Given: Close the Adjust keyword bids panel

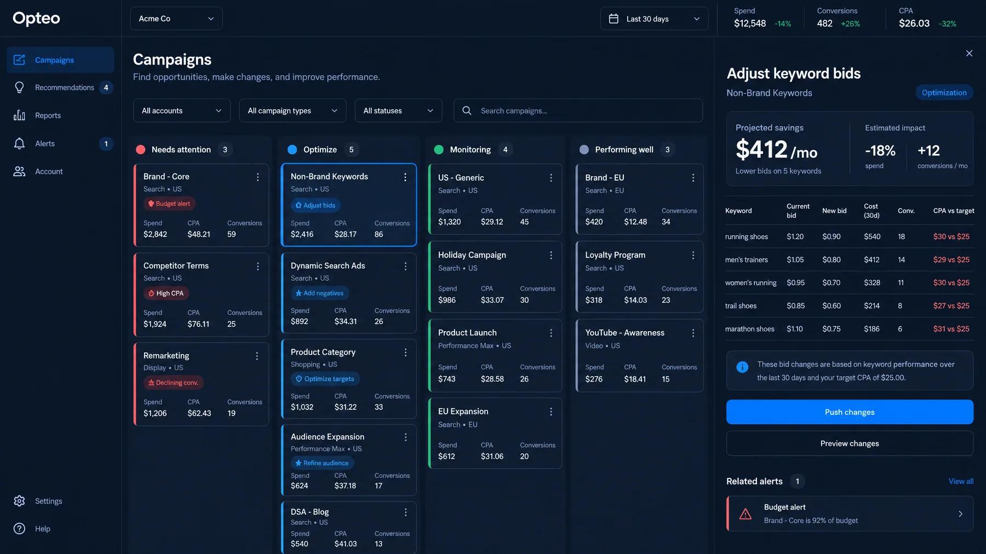Looking at the screenshot, I should click(969, 53).
